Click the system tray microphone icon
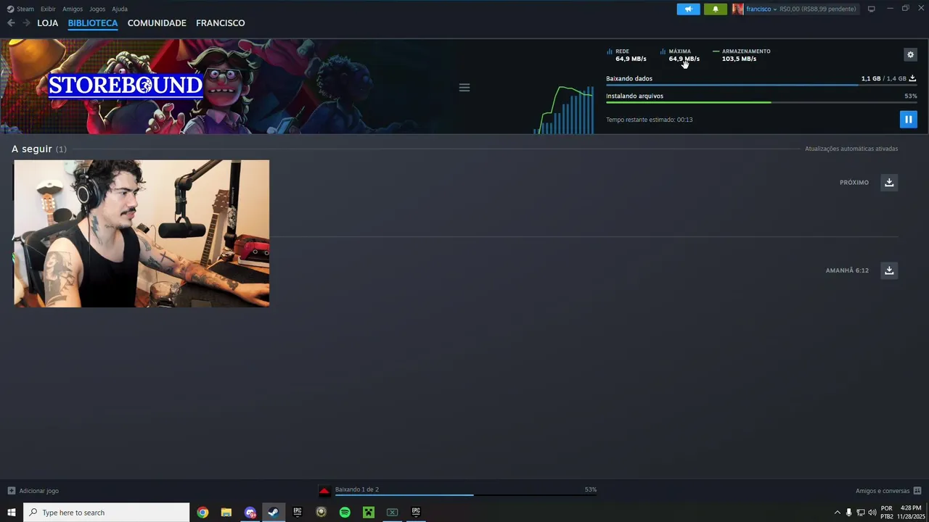 pyautogui.click(x=848, y=513)
